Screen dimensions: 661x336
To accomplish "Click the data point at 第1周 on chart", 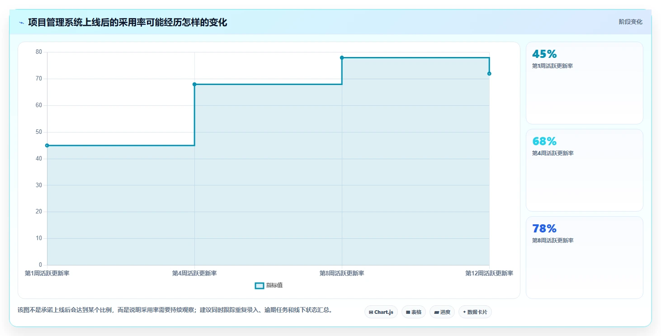I will 47,145.
